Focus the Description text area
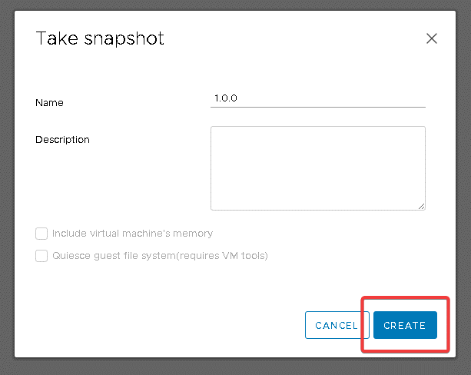The width and height of the screenshot is (471, 375). pos(317,168)
